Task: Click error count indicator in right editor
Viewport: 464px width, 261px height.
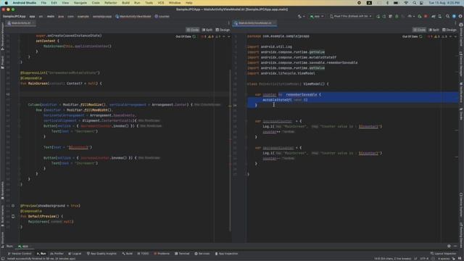Action: coord(430,37)
